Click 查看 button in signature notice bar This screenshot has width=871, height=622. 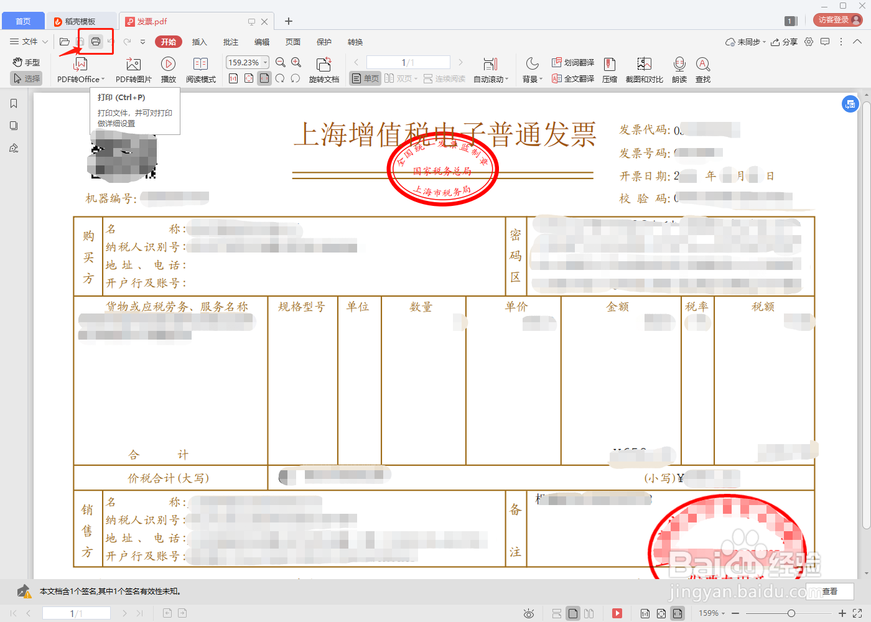(x=830, y=592)
